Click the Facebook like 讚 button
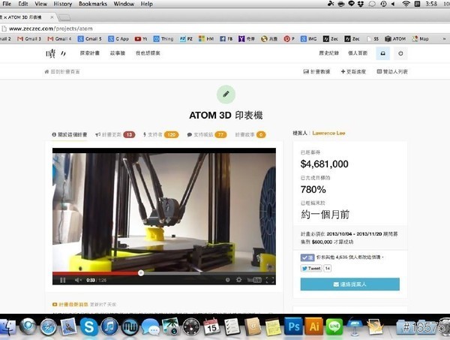Image resolution: width=450 pixels, height=340 pixels. pos(307,257)
